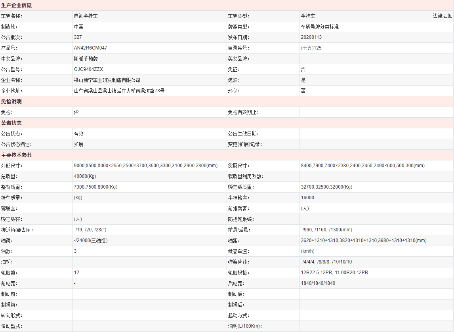Select the 半挂鞍座 value 16000
Image resolution: width=454 pixels, height=332 pixels.
[307, 198]
